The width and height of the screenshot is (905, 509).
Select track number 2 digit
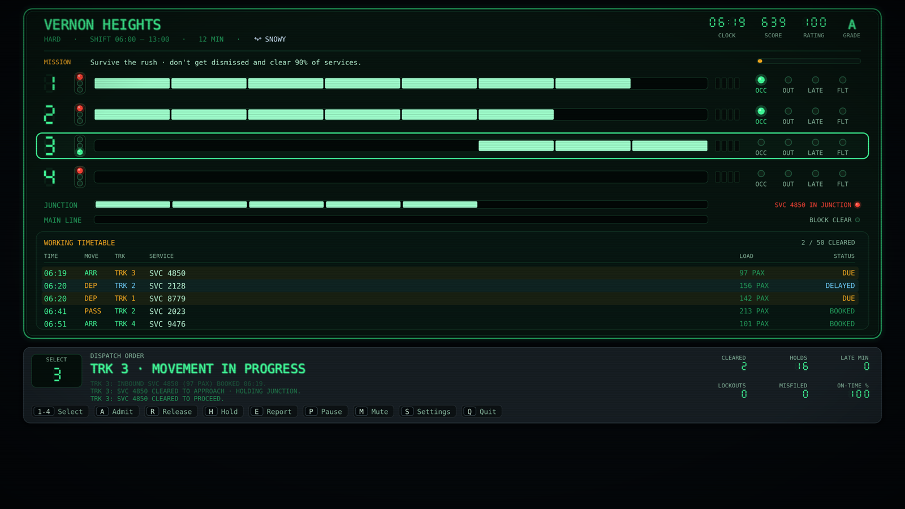(50, 114)
